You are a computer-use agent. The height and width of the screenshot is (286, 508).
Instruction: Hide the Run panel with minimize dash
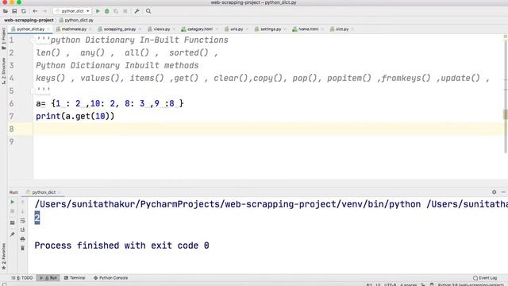tap(503, 192)
